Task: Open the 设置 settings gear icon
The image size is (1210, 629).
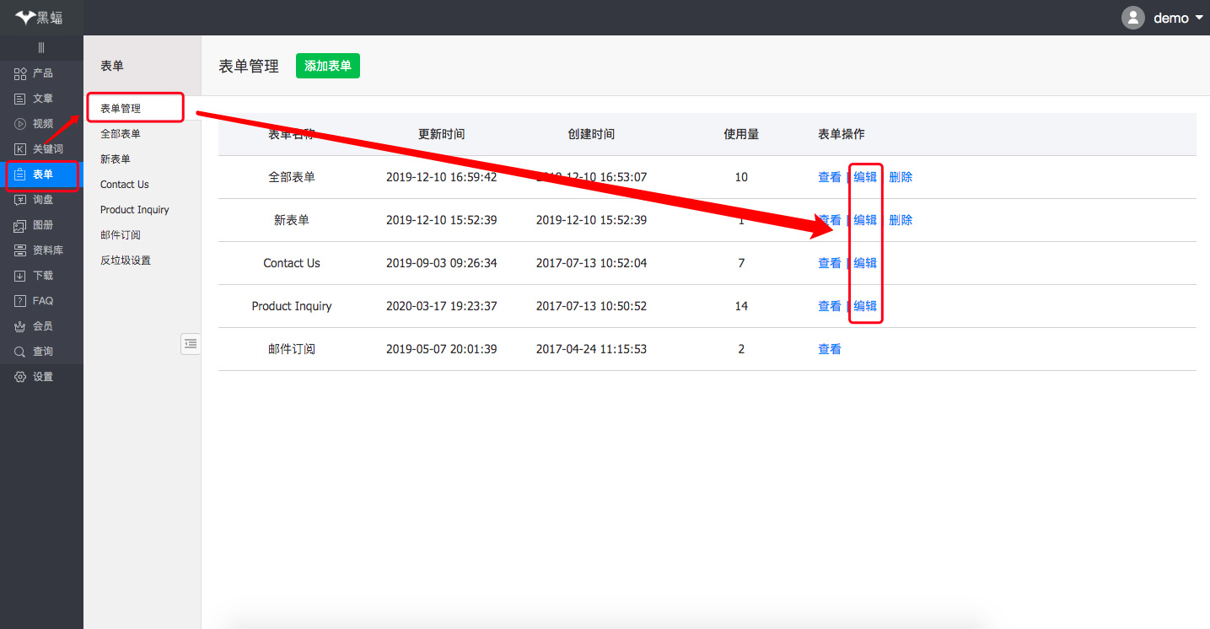Action: click(x=20, y=377)
